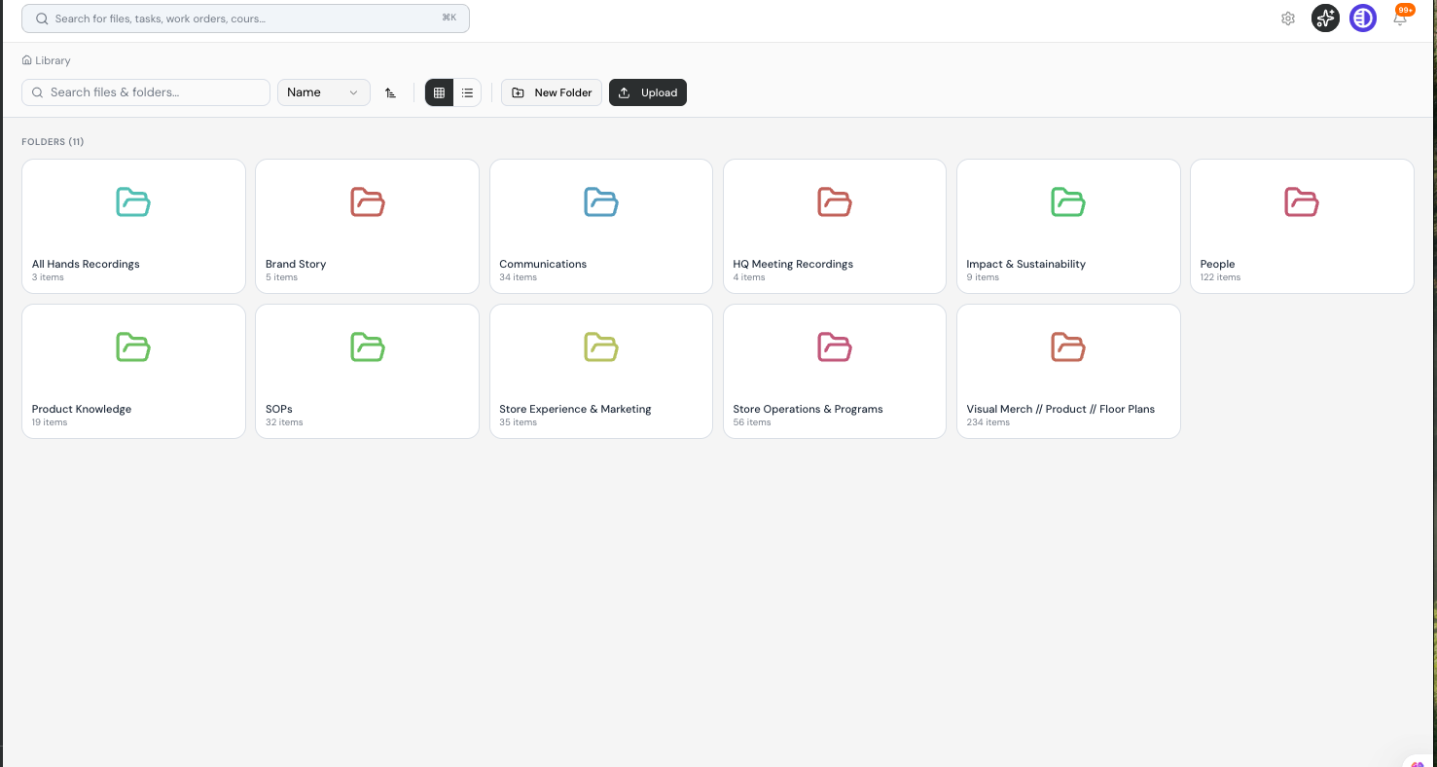Click the Library breadcrumb link
This screenshot has height=767, width=1437.
click(53, 60)
